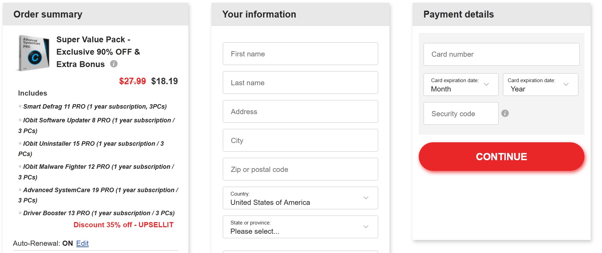This screenshot has width=602, height=253.
Task: Click the security code info icon
Action: pos(505,113)
